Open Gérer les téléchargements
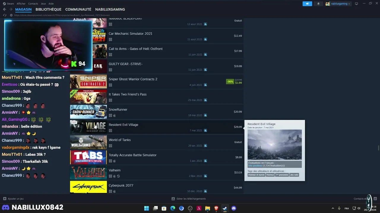This screenshot has width=380, height=213. click(191, 199)
